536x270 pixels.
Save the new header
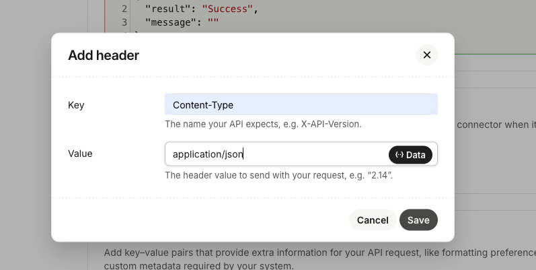point(418,220)
